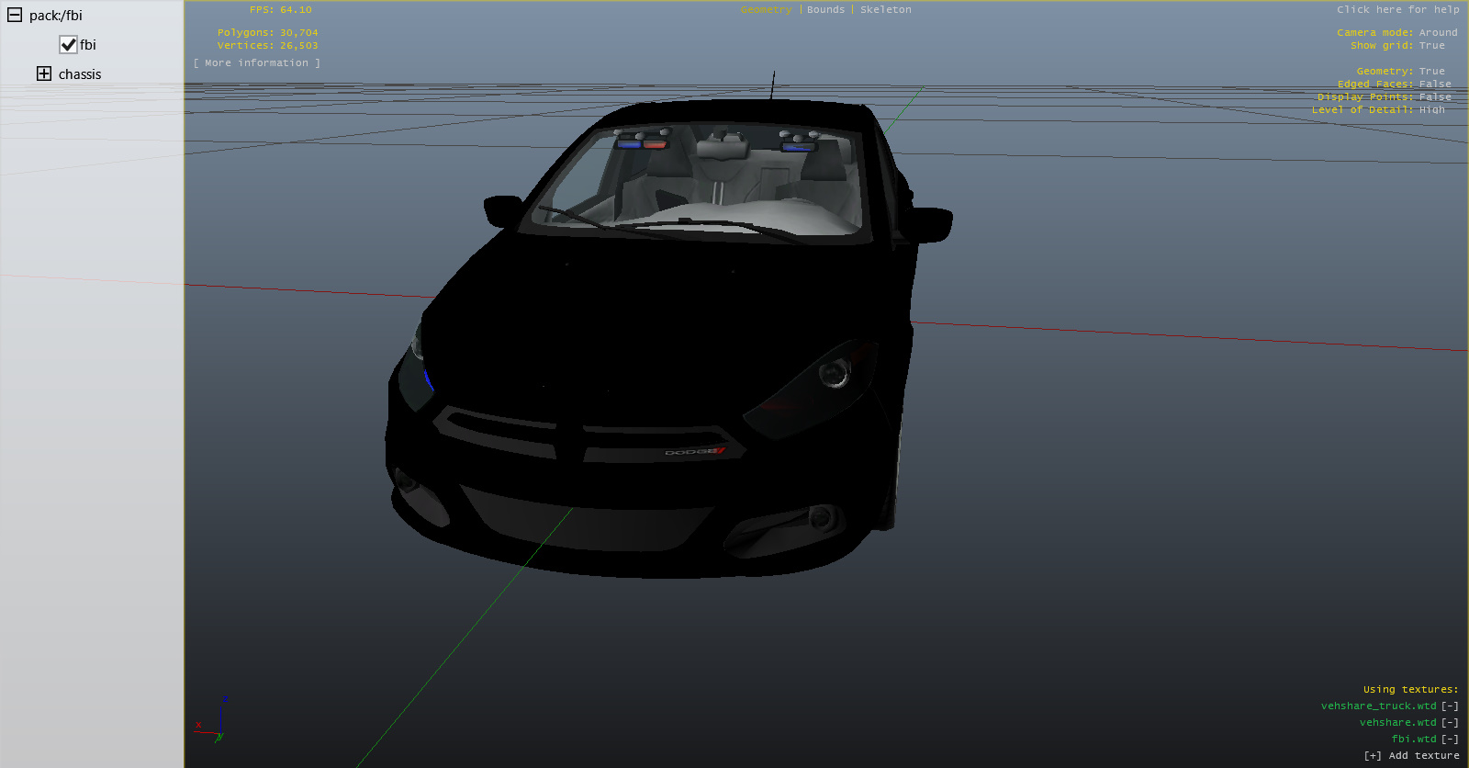Remove vehshare_truck.wtd with its minus icon
Screen dimensions: 1469x768
coord(1450,706)
